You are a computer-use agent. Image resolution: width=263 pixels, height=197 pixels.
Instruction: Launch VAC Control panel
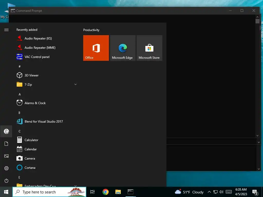tap(46, 57)
